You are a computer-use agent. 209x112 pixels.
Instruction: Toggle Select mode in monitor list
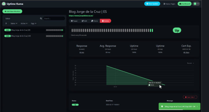click(x=8, y=19)
